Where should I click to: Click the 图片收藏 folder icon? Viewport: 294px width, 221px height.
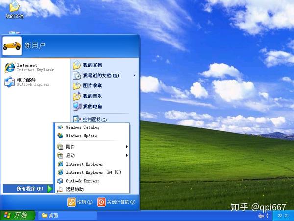77,86
